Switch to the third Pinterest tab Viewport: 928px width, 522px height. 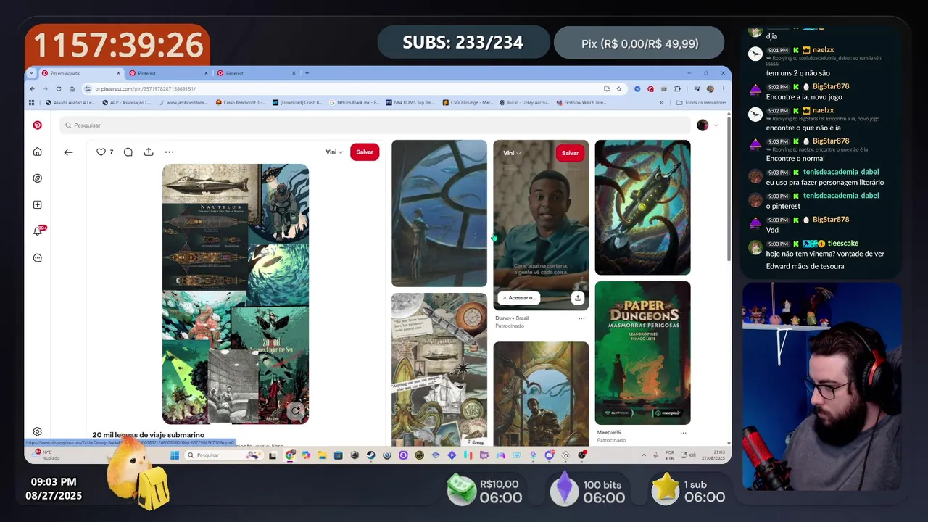tap(257, 73)
